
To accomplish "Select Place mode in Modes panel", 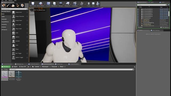I will tap(3, 5).
